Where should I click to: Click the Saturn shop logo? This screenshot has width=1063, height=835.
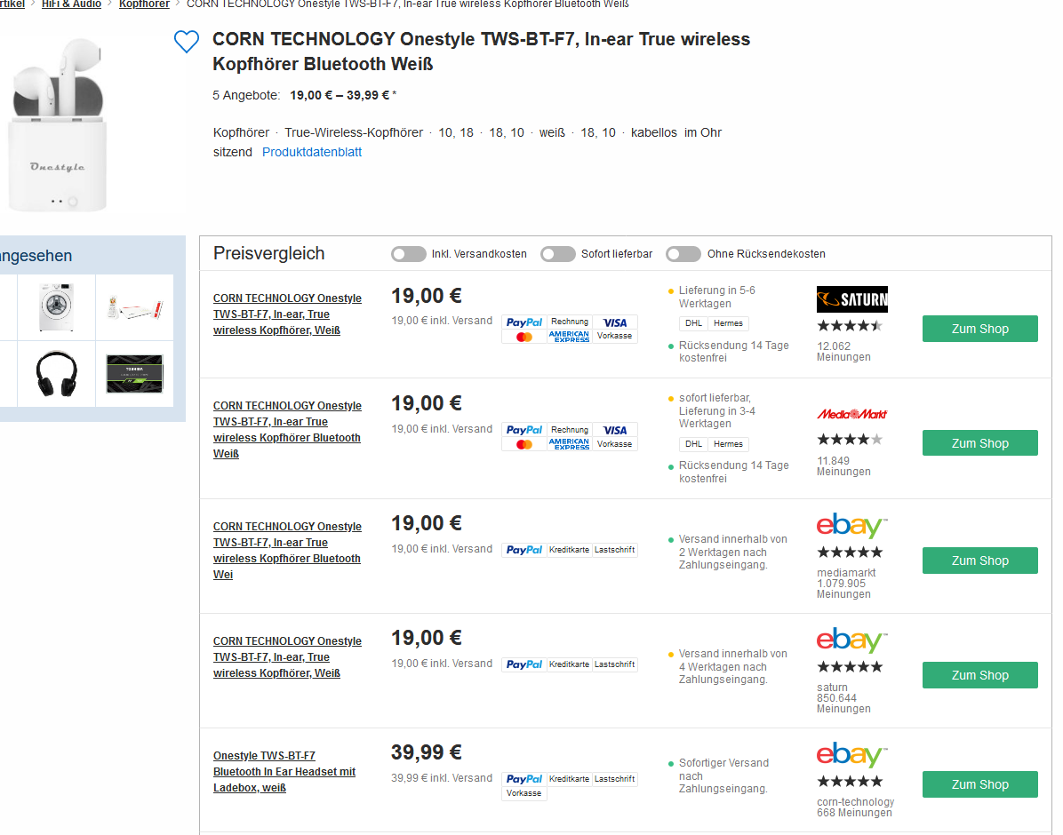click(x=851, y=299)
